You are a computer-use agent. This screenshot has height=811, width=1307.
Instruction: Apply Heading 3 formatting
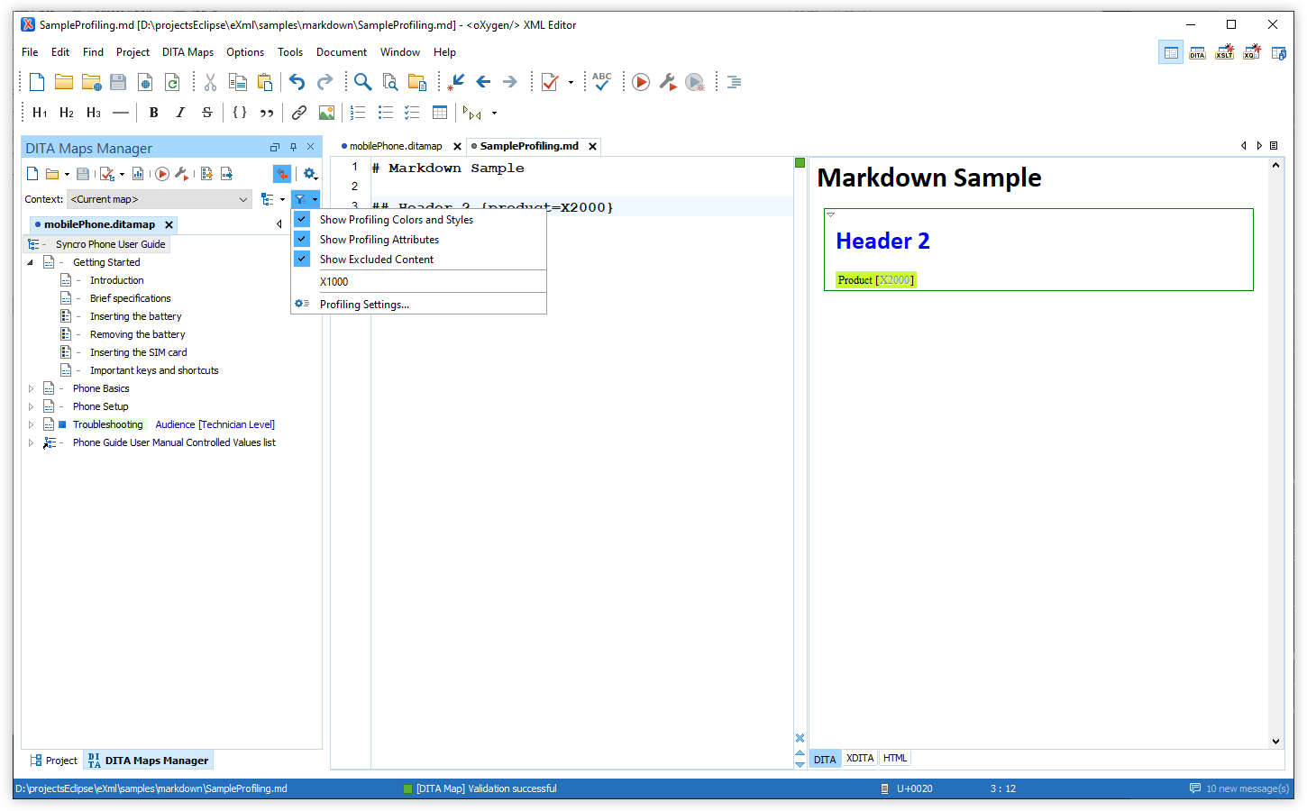[x=94, y=113]
